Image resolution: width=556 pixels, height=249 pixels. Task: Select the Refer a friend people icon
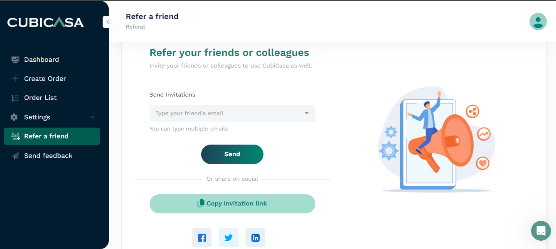tap(15, 136)
